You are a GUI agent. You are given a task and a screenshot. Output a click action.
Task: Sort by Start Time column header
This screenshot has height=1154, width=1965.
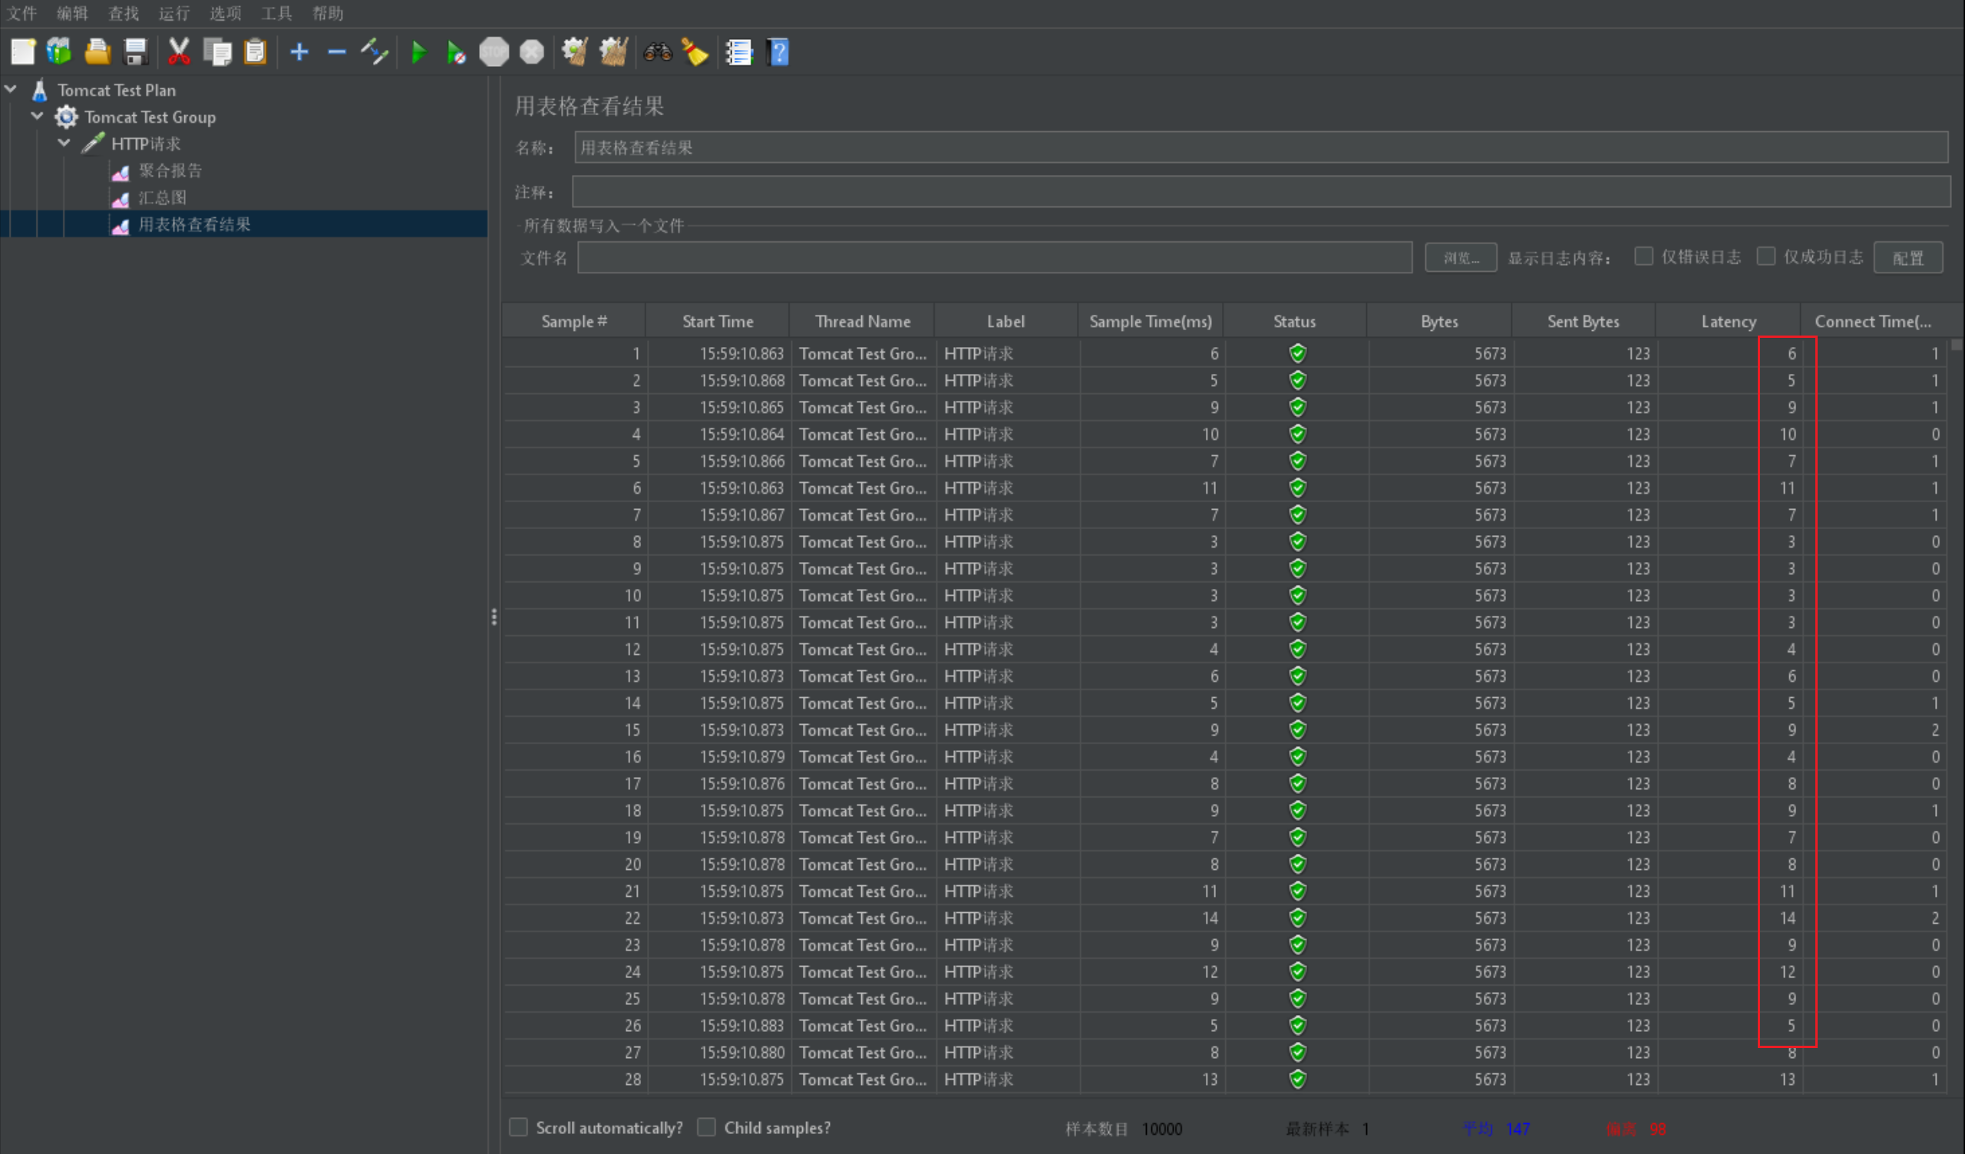click(x=718, y=321)
